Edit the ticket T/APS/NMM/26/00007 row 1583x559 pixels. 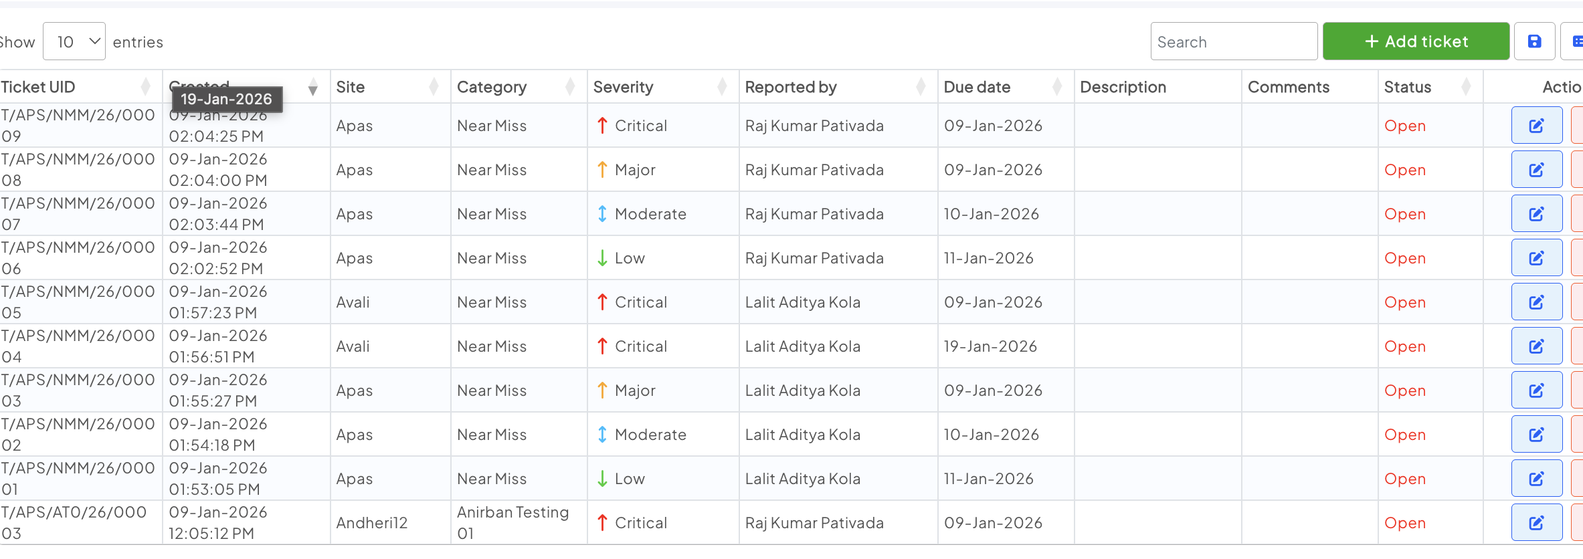pyautogui.click(x=1536, y=214)
